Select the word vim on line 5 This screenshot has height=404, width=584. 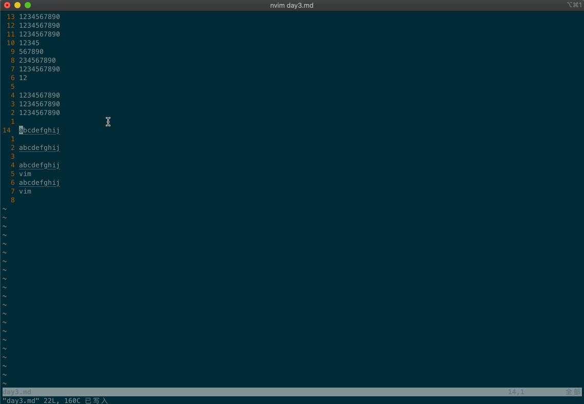click(25, 174)
